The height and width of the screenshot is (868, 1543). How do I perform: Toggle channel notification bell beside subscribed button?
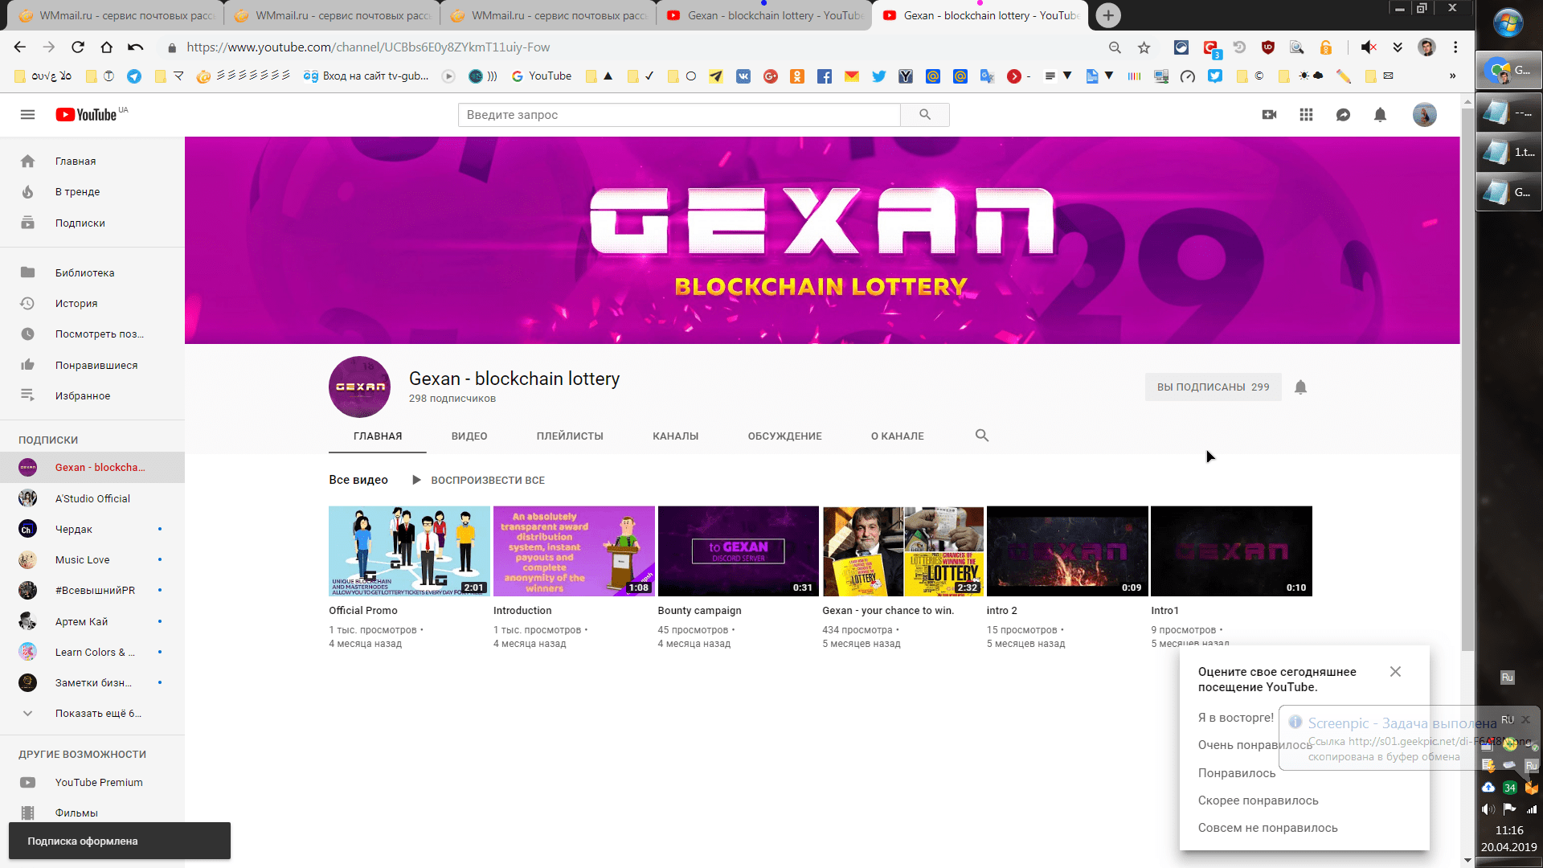(1300, 387)
